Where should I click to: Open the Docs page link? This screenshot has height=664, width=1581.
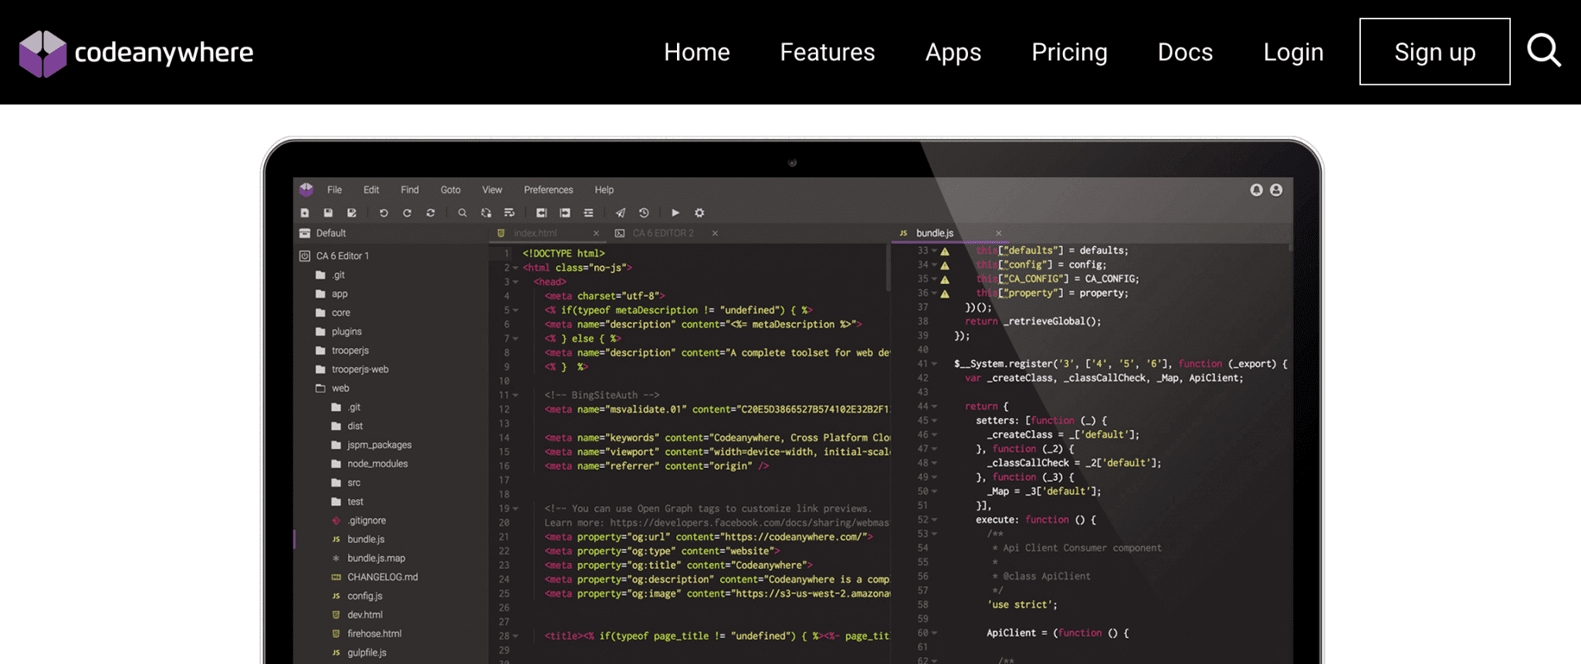click(1185, 52)
